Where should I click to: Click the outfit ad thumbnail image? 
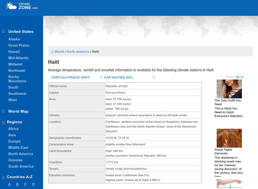click(x=229, y=89)
